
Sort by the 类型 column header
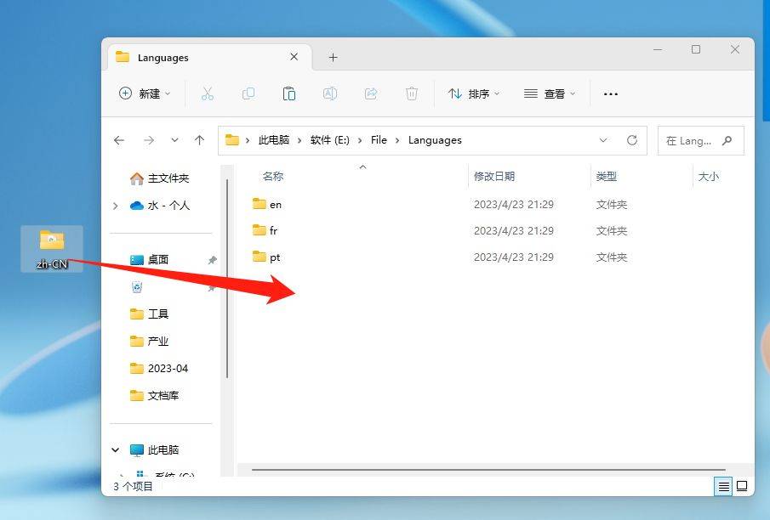(x=607, y=176)
